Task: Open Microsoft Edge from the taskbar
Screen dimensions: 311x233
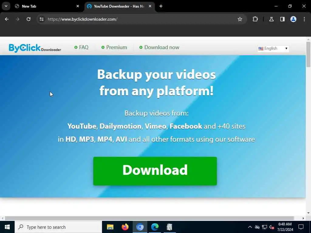Action: click(155, 227)
